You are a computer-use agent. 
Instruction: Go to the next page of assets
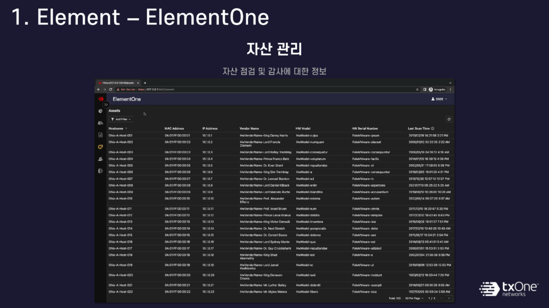(x=449, y=298)
